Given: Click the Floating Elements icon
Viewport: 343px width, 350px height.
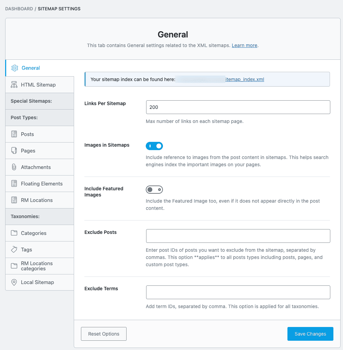Looking at the screenshot, I should coord(14,183).
